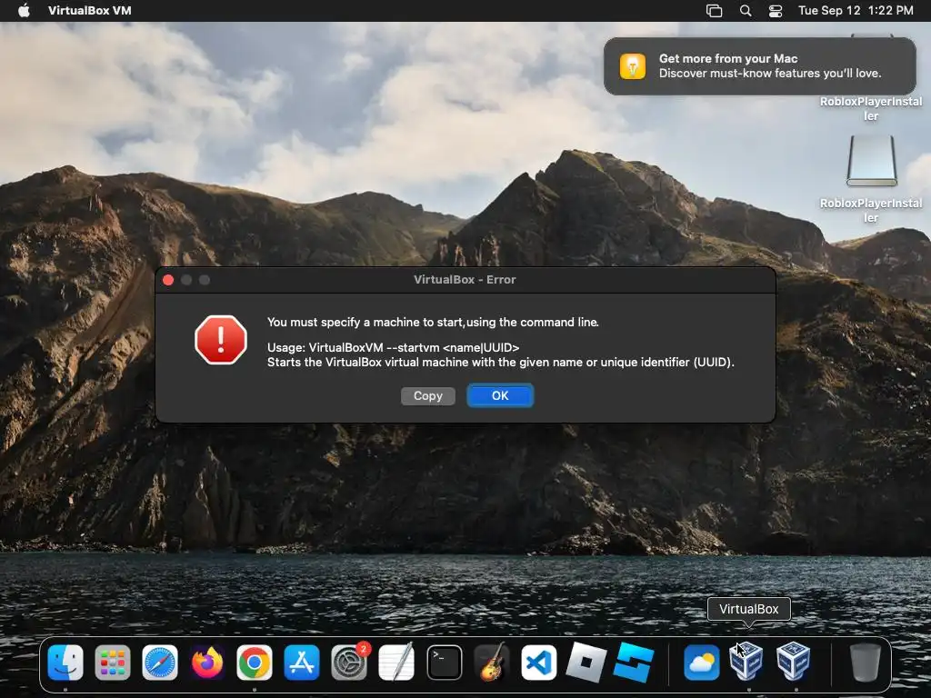Image resolution: width=931 pixels, height=698 pixels.
Task: Select the lower RobloxPlayerInstaller disk icon
Action: 871,161
